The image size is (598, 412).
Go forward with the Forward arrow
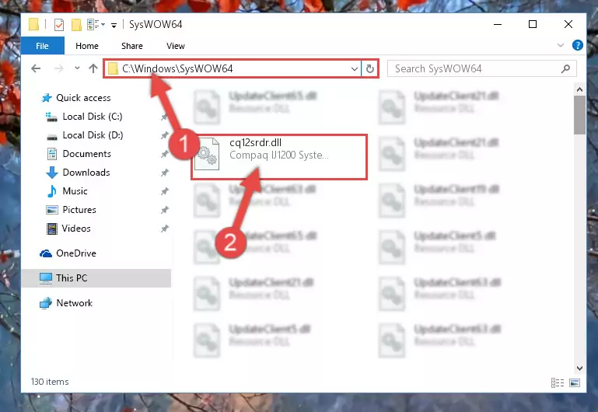coord(59,68)
